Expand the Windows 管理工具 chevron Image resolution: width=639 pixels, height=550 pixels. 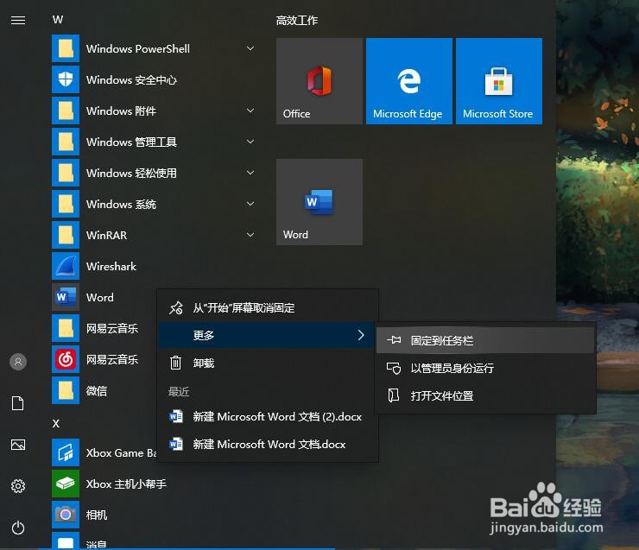[x=250, y=142]
